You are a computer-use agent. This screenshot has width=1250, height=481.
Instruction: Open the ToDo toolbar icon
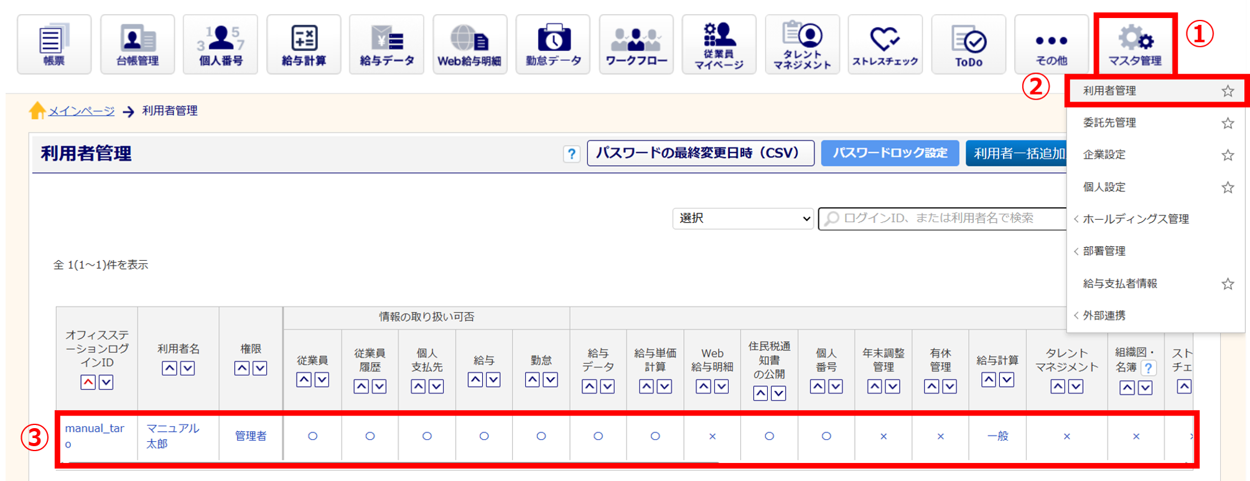pyautogui.click(x=968, y=44)
